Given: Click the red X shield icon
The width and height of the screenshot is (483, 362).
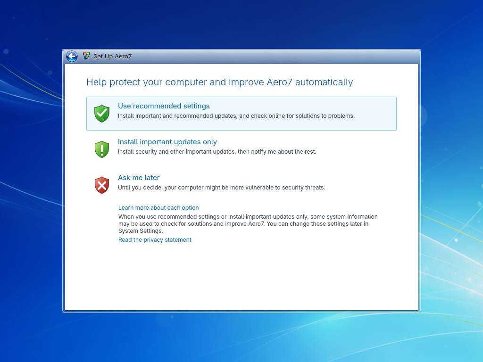Looking at the screenshot, I should 102,185.
